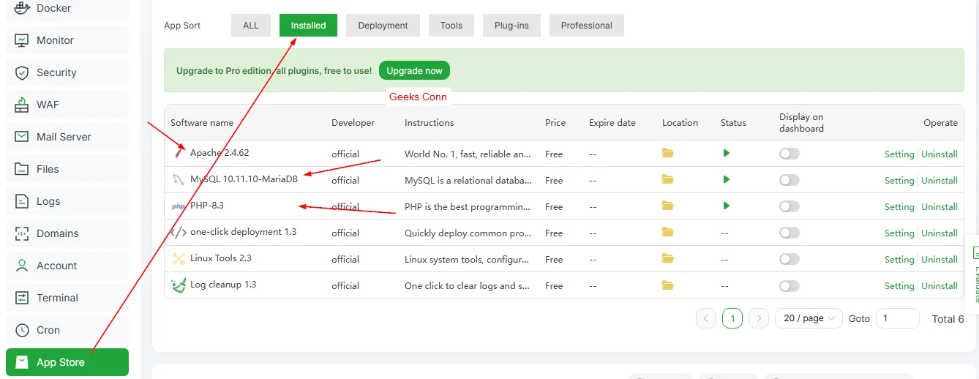
Task: Open MySQL location folder icon
Action: (x=667, y=179)
